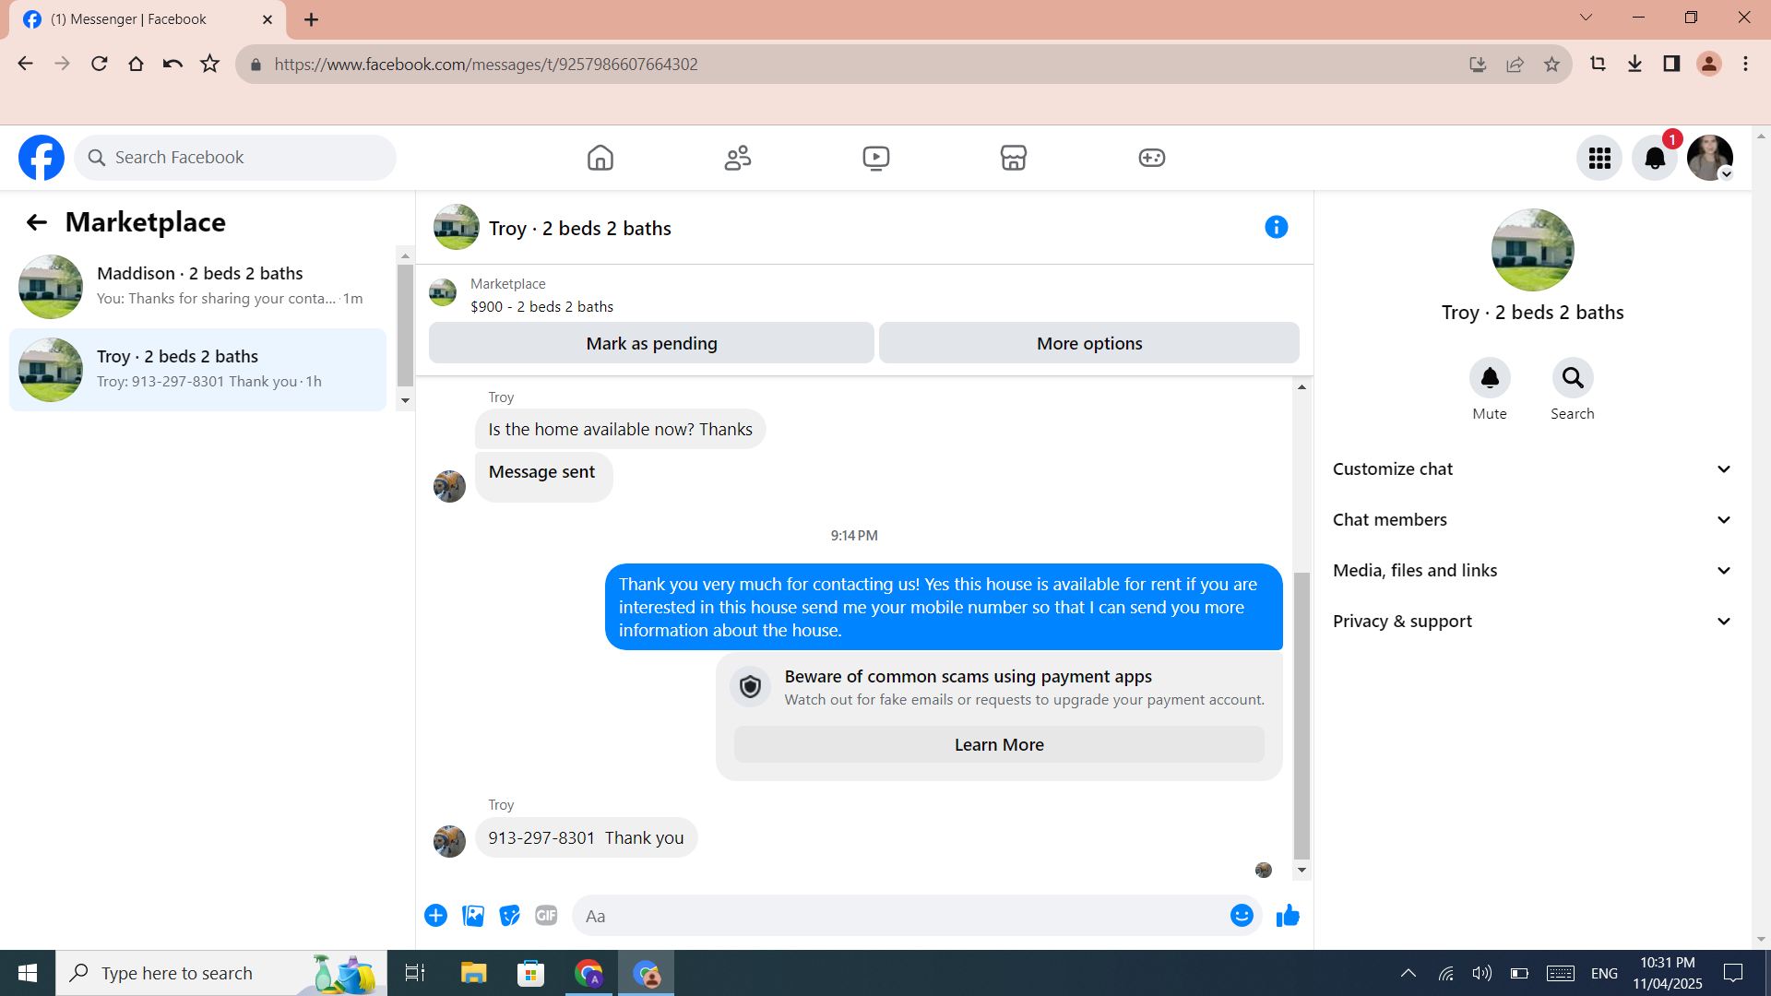
Task: Click Learn More about scams
Action: point(999,744)
